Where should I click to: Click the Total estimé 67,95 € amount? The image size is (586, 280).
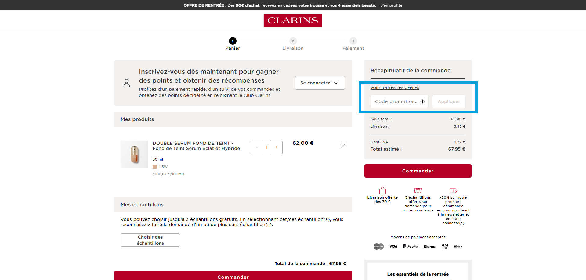pyautogui.click(x=457, y=149)
